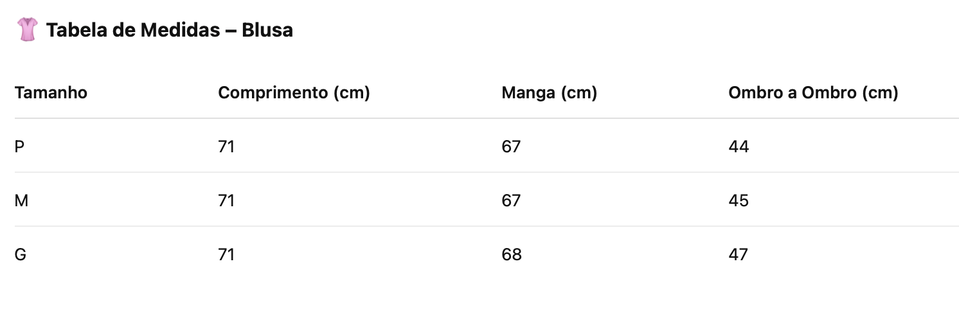Viewport: 959px width, 311px height.
Task: Click Comprimento value 71 for size M
Action: pyautogui.click(x=226, y=200)
